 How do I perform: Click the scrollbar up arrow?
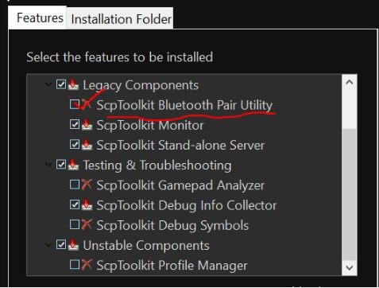[x=350, y=82]
